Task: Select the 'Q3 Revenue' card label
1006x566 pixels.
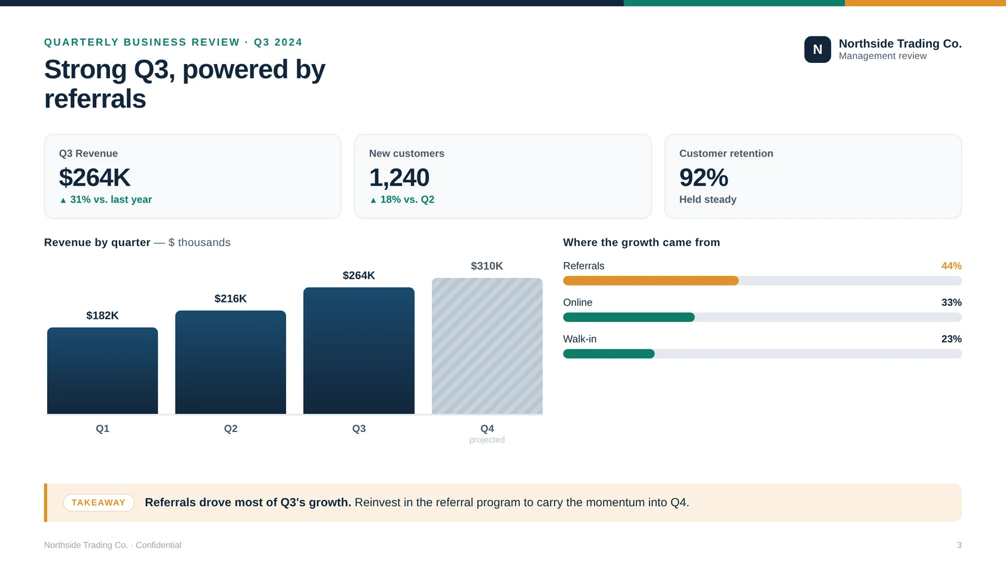Action: coord(88,153)
